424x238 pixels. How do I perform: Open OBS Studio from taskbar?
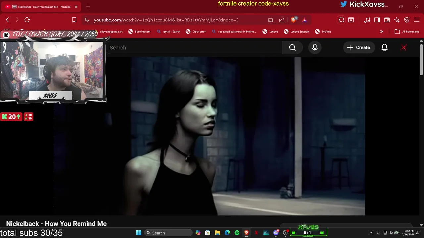click(285, 233)
